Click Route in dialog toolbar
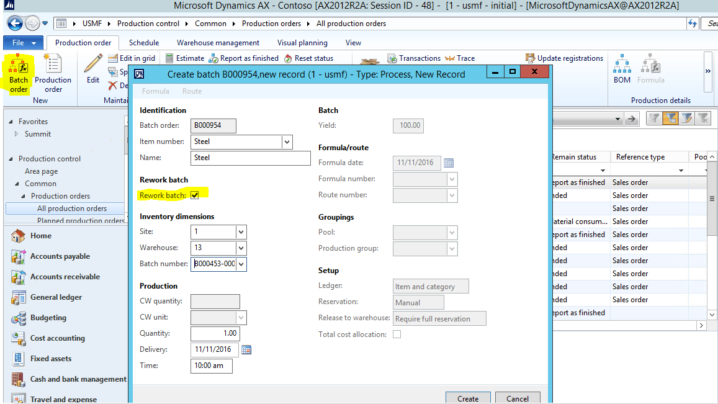Screen dimensions: 718x404 pyautogui.click(x=192, y=91)
